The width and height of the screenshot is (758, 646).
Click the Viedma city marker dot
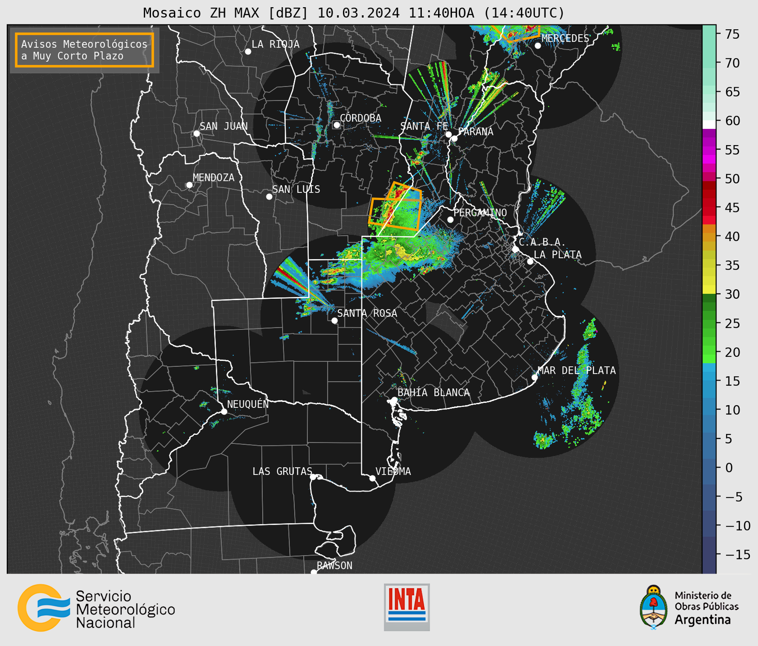coord(372,478)
